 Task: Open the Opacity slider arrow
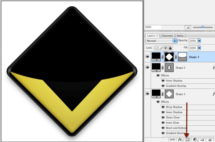click(x=199, y=41)
